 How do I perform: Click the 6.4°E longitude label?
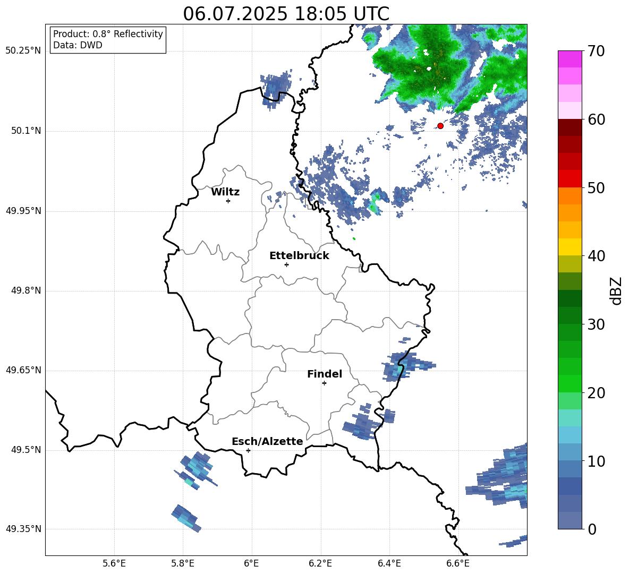point(389,563)
